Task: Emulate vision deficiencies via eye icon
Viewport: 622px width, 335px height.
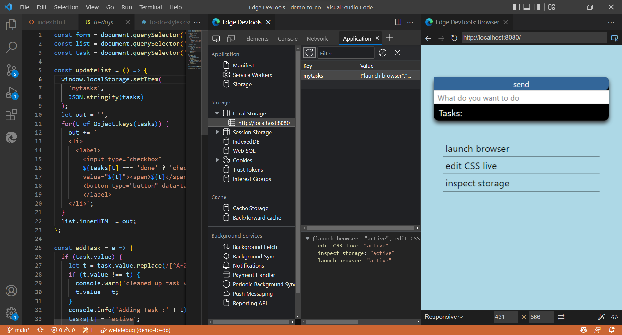Action: click(614, 317)
